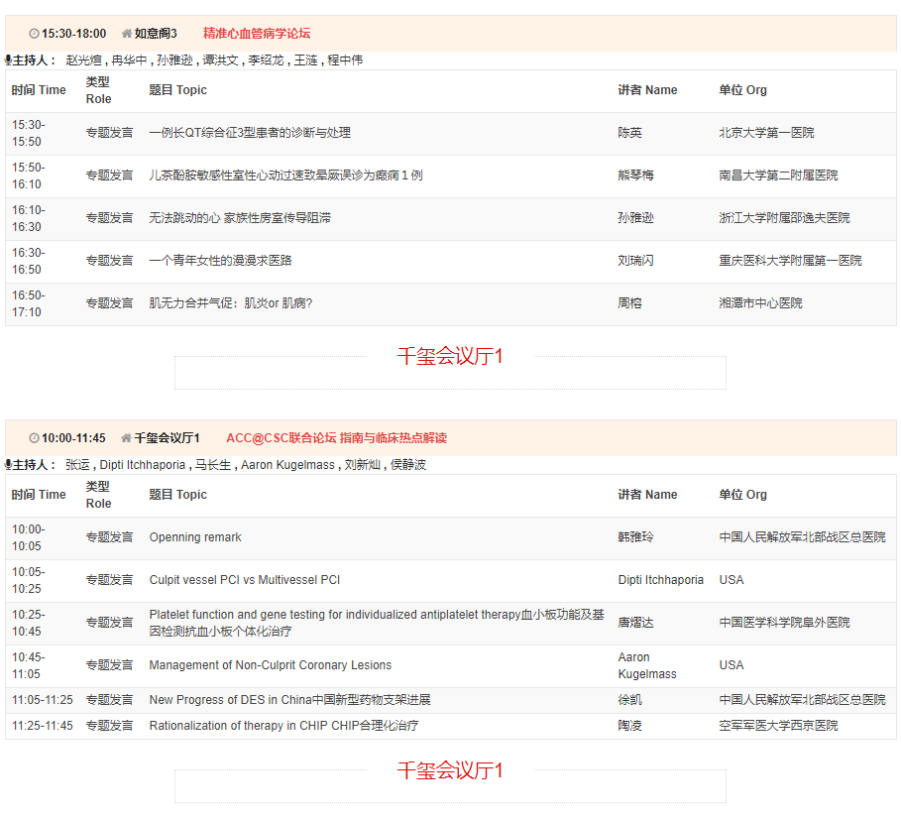This screenshot has width=901, height=819.
Task: Click speaker name 韩雅玲
Action: coord(635,537)
